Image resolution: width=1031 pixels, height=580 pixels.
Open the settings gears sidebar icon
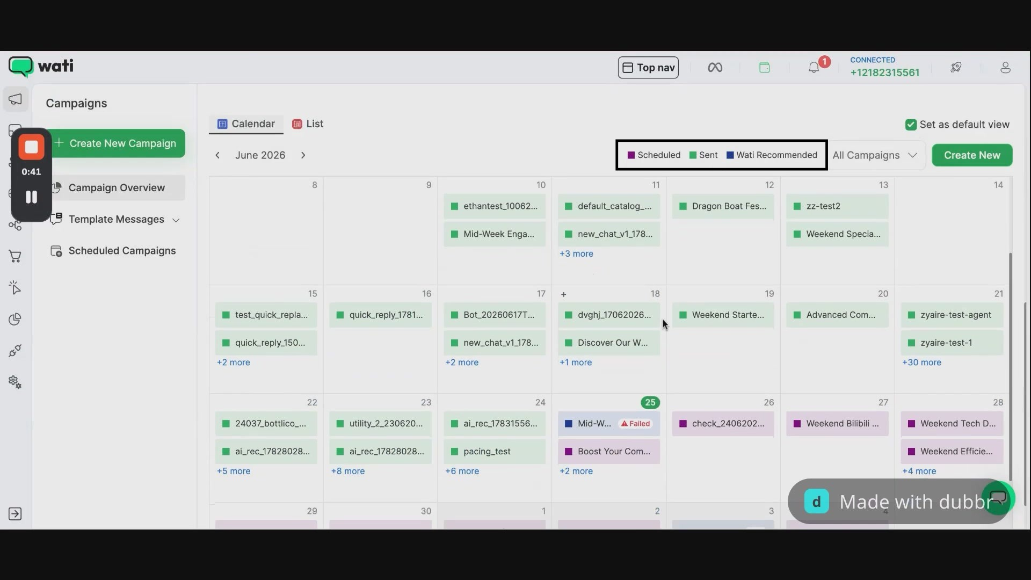coord(15,382)
